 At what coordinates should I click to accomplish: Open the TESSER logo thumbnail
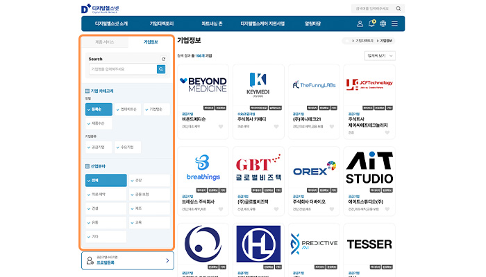(369, 244)
